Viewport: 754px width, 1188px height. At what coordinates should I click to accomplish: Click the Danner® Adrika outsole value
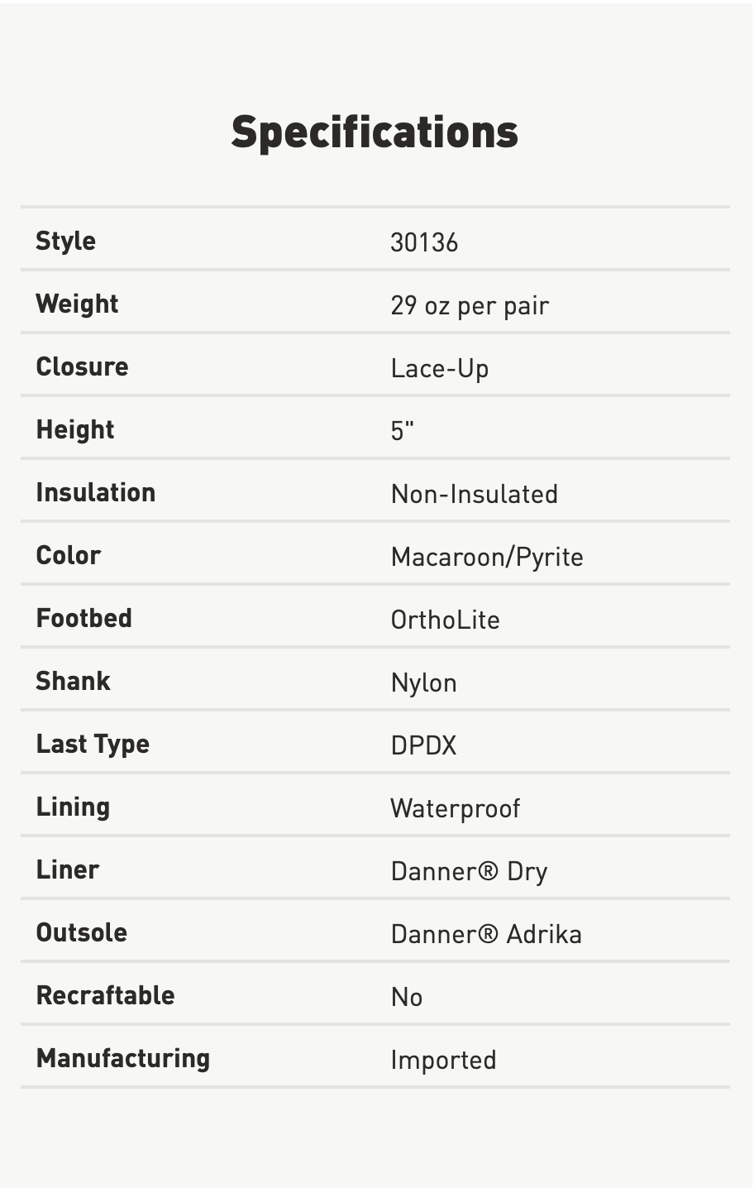(x=486, y=934)
